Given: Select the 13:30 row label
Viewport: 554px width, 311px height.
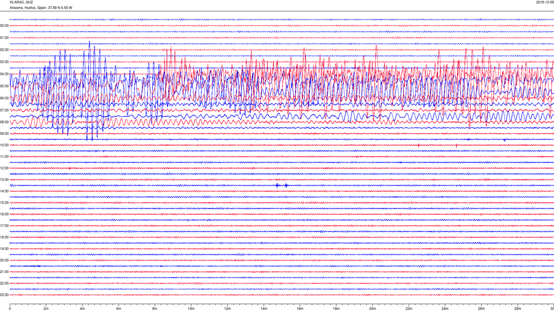Looking at the screenshot, I should (4, 180).
